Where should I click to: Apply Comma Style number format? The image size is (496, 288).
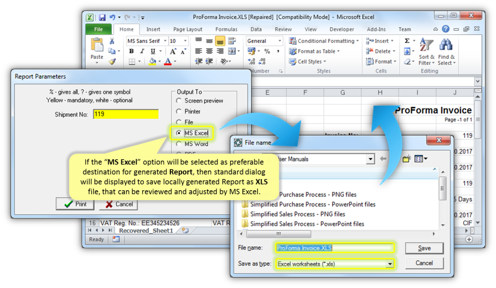tap(278, 51)
